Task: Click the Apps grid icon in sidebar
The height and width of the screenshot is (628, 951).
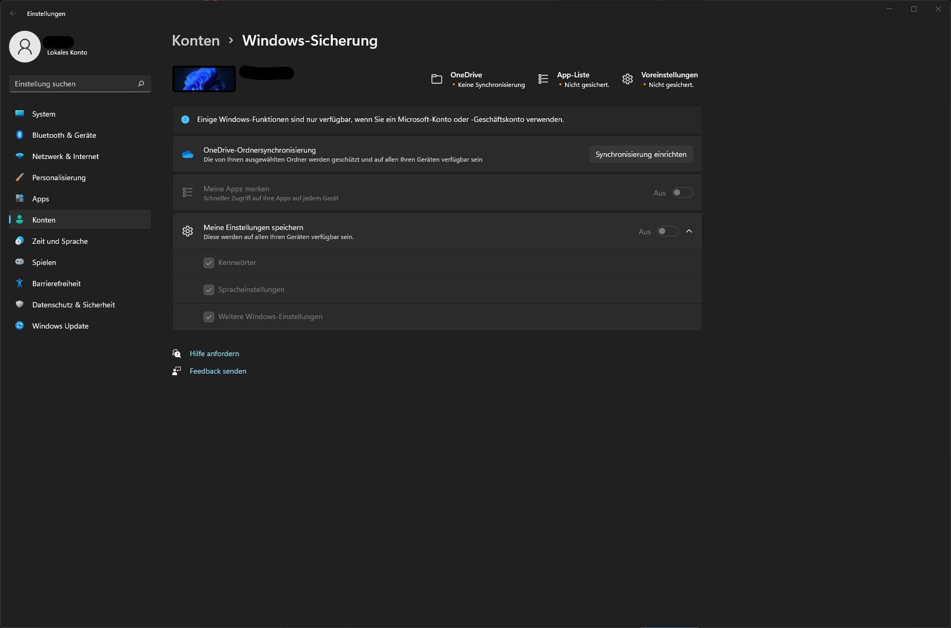Action: point(20,198)
